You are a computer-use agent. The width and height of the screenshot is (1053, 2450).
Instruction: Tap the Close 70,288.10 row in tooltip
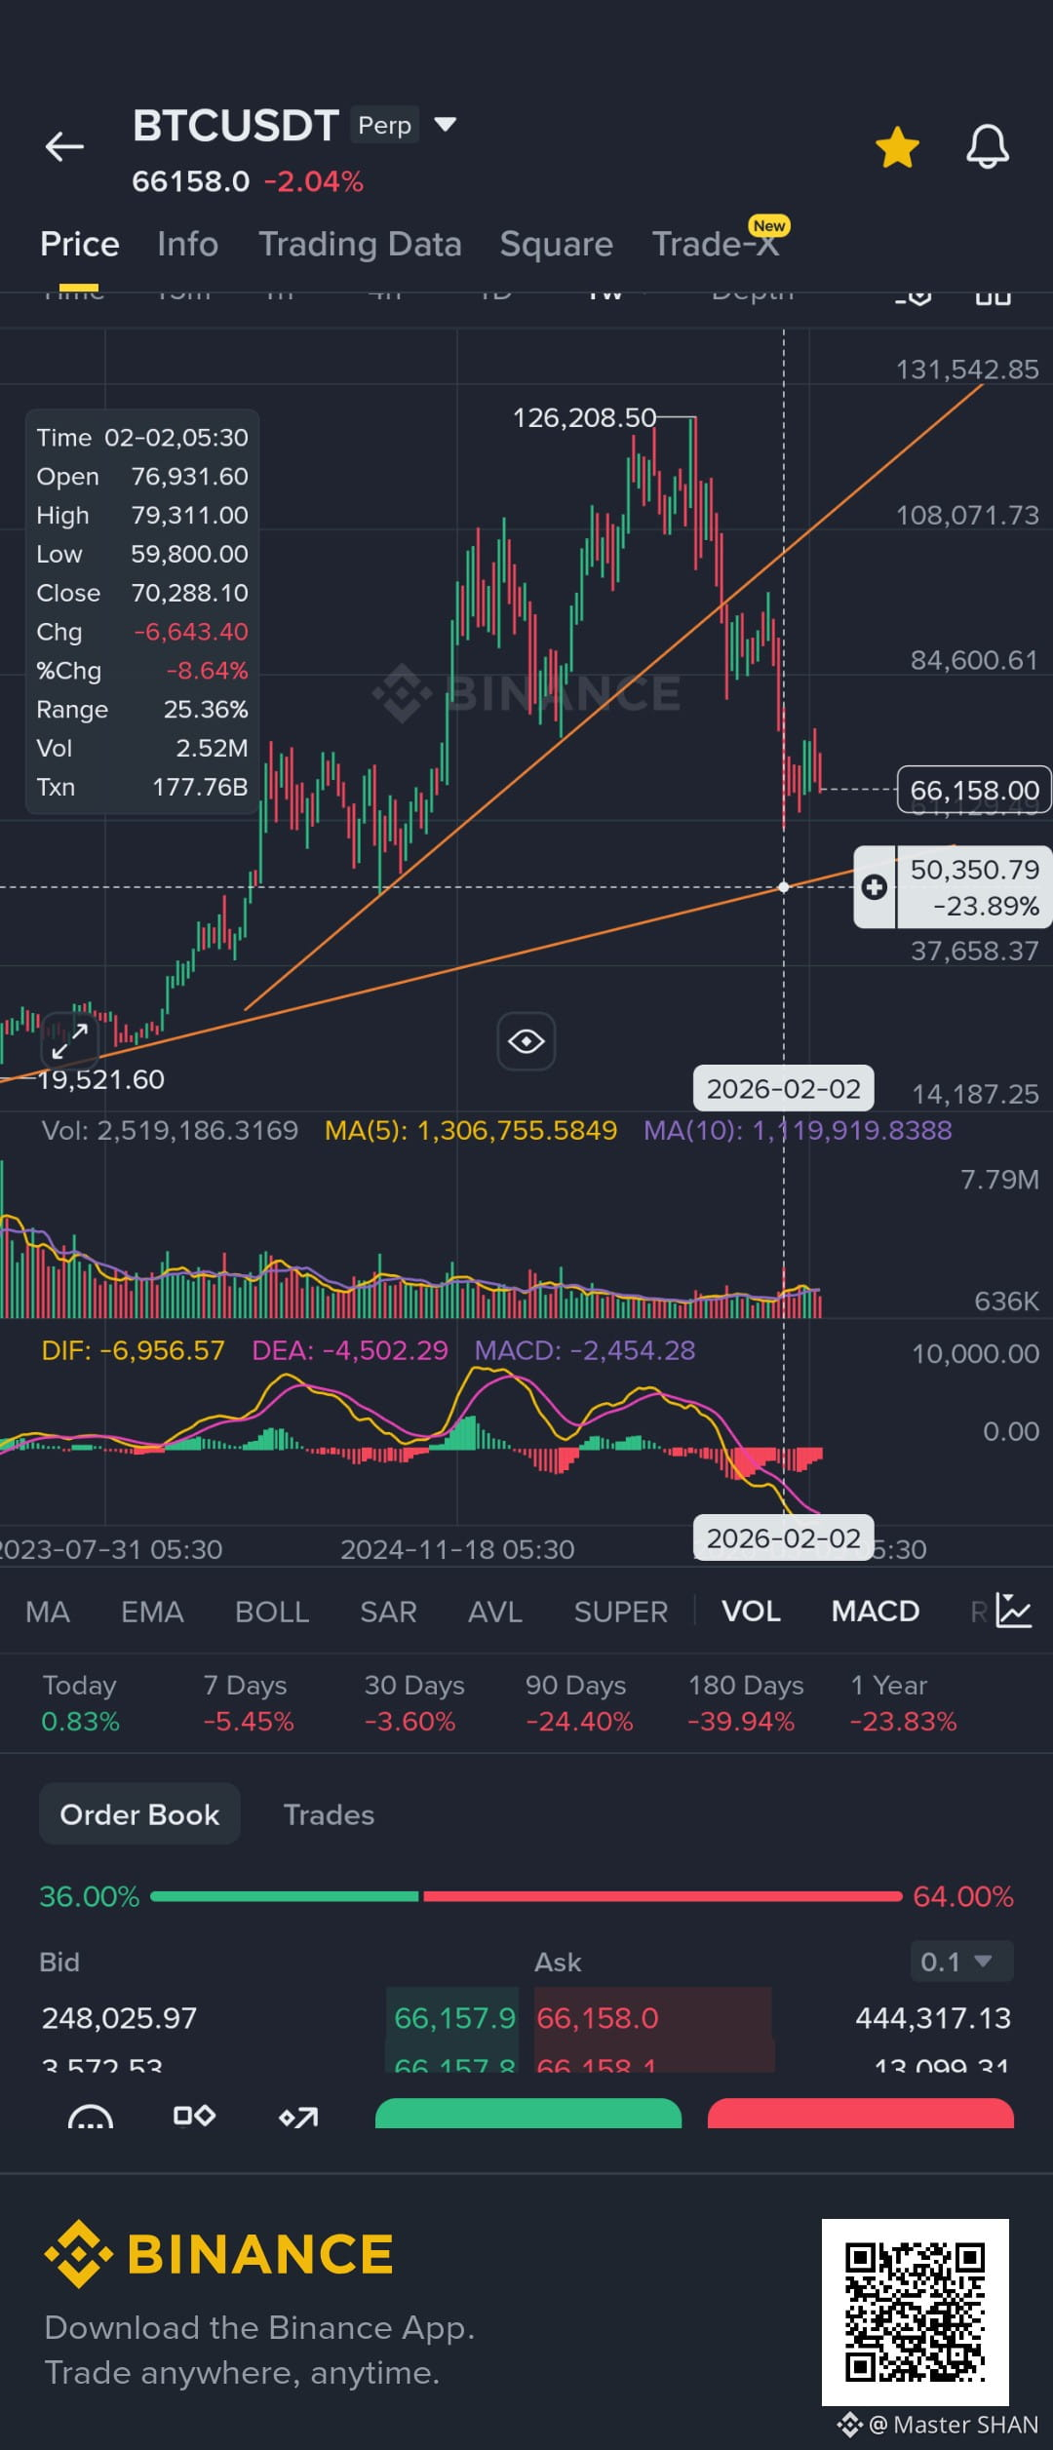[x=142, y=593]
